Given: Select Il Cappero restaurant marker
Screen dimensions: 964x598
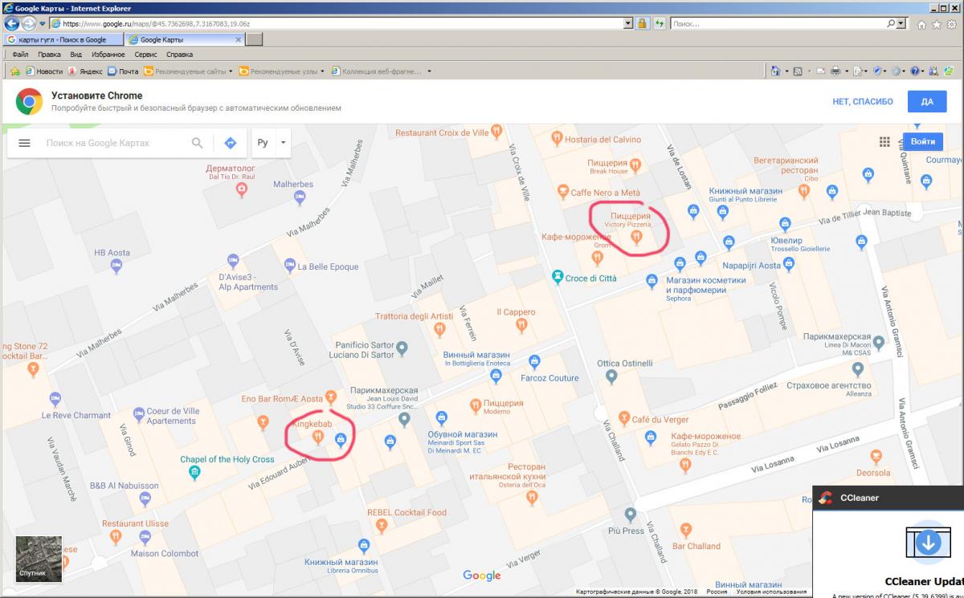Looking at the screenshot, I should pyautogui.click(x=521, y=324).
